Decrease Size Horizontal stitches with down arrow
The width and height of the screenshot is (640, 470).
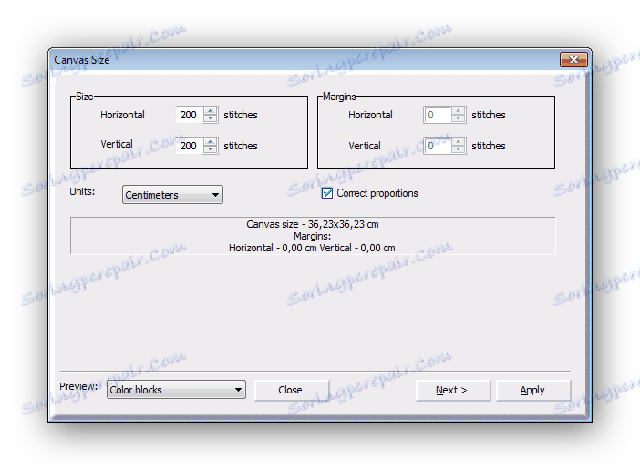click(211, 118)
